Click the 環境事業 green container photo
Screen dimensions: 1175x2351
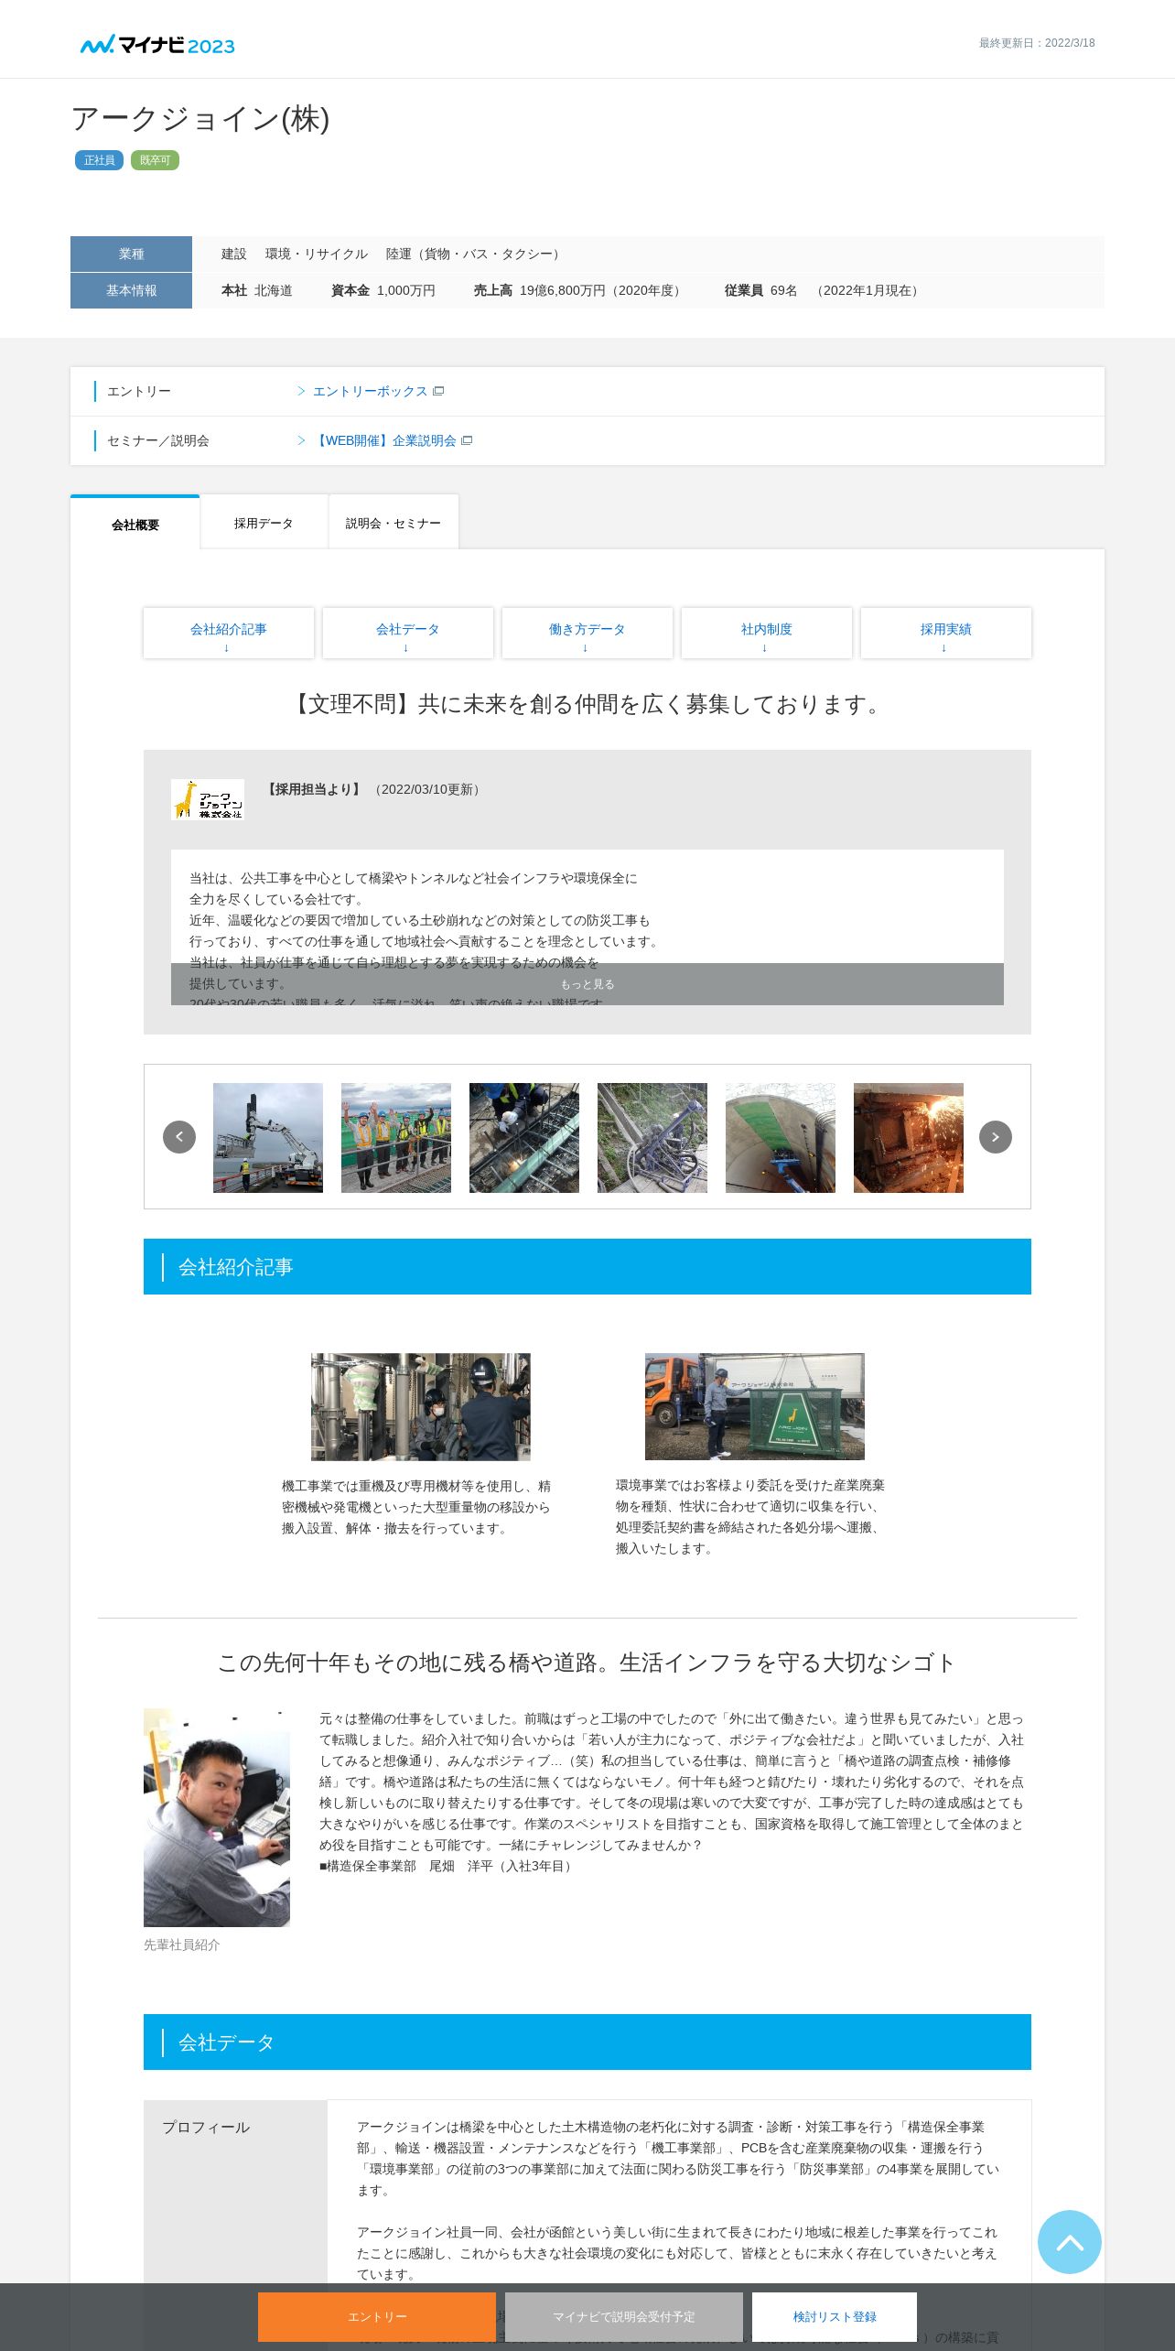tap(755, 1407)
